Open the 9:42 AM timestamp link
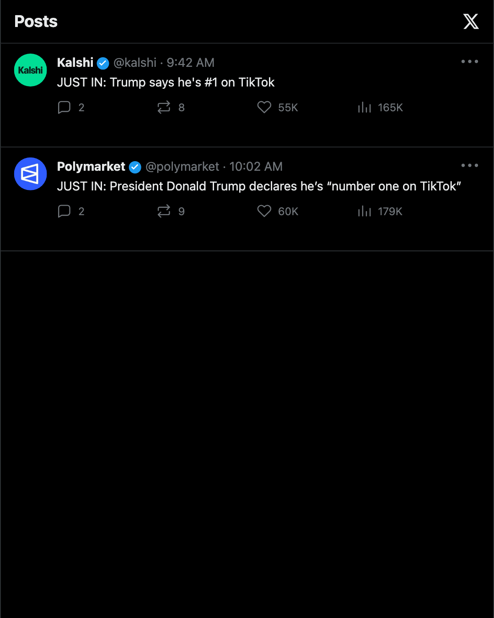This screenshot has width=494, height=618. (x=190, y=63)
